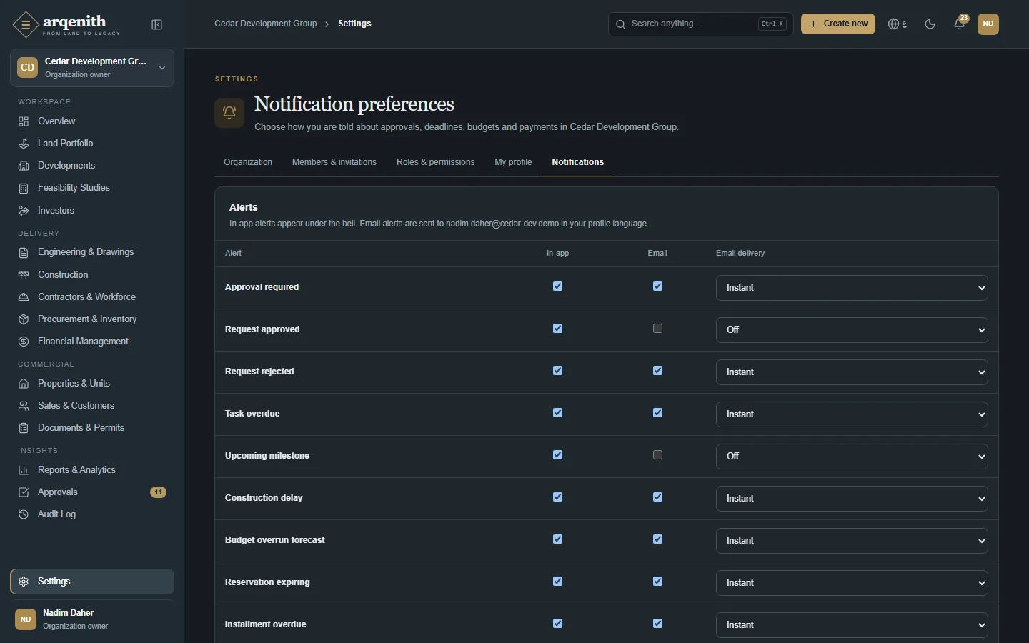
Task: Click Cedar Development Group breadcrumb
Action: point(266,24)
